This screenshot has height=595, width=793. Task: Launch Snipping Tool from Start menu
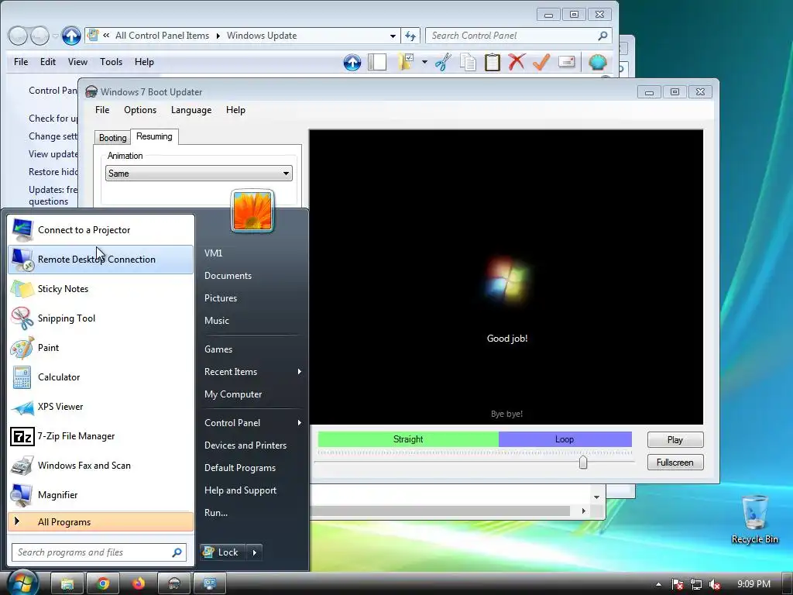coord(101,318)
